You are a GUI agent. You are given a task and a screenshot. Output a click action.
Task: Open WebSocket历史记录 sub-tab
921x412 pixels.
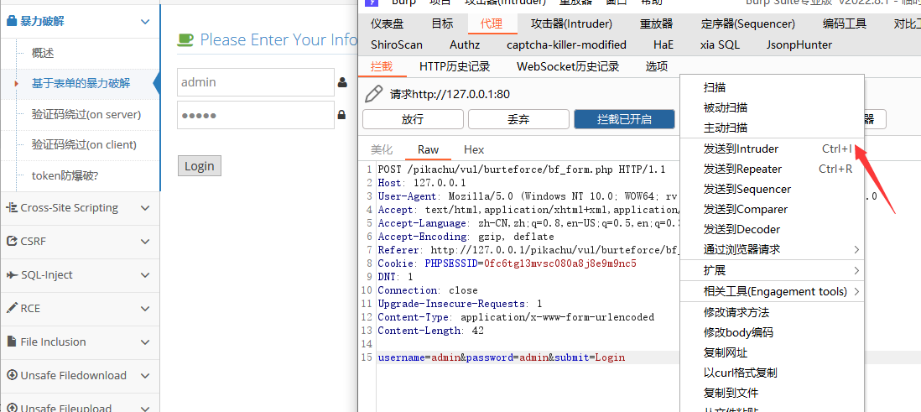(568, 66)
